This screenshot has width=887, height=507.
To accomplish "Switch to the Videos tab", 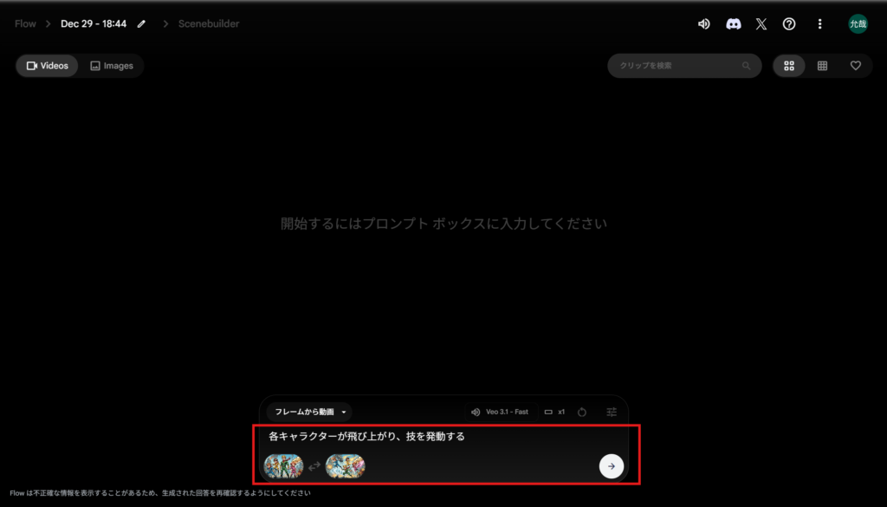I will [48, 66].
